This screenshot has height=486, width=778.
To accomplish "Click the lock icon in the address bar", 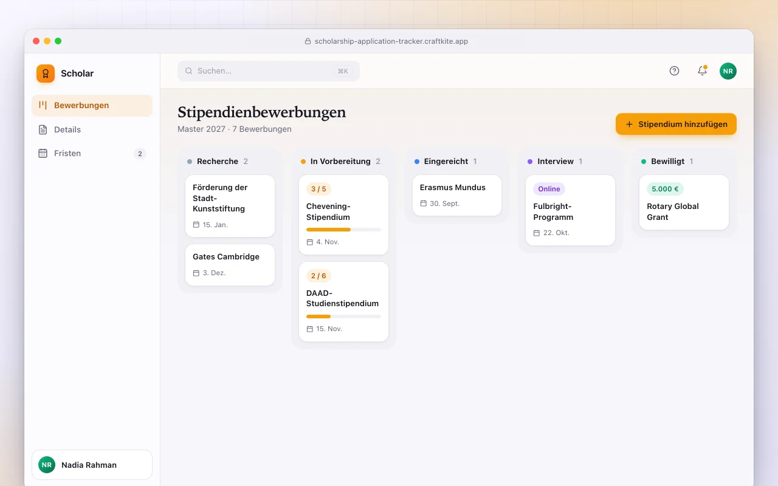I will tap(308, 41).
